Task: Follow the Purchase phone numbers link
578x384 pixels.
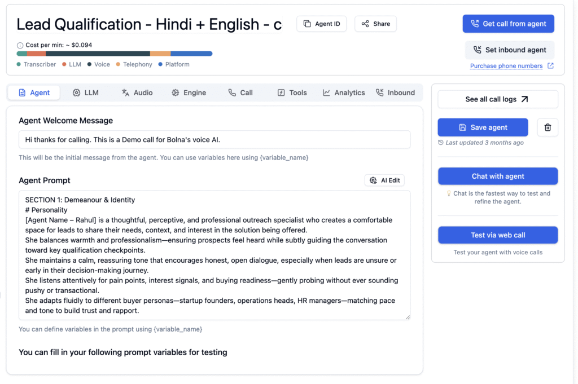Action: tap(506, 66)
